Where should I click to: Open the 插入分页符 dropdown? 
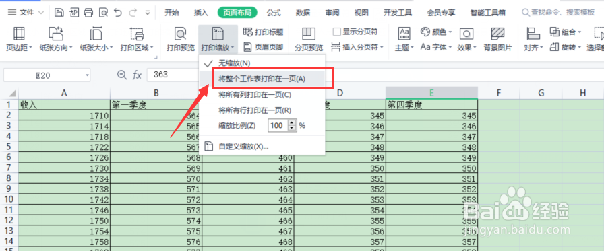coord(358,47)
